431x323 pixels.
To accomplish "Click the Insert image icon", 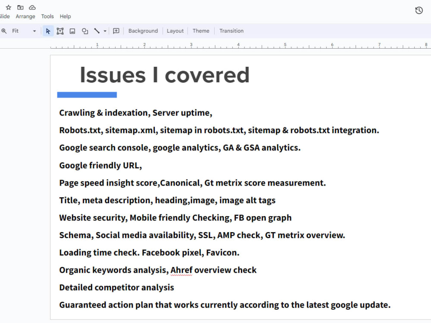I will tap(72, 31).
